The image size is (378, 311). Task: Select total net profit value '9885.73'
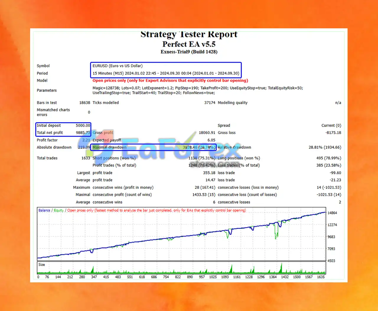pos(83,133)
